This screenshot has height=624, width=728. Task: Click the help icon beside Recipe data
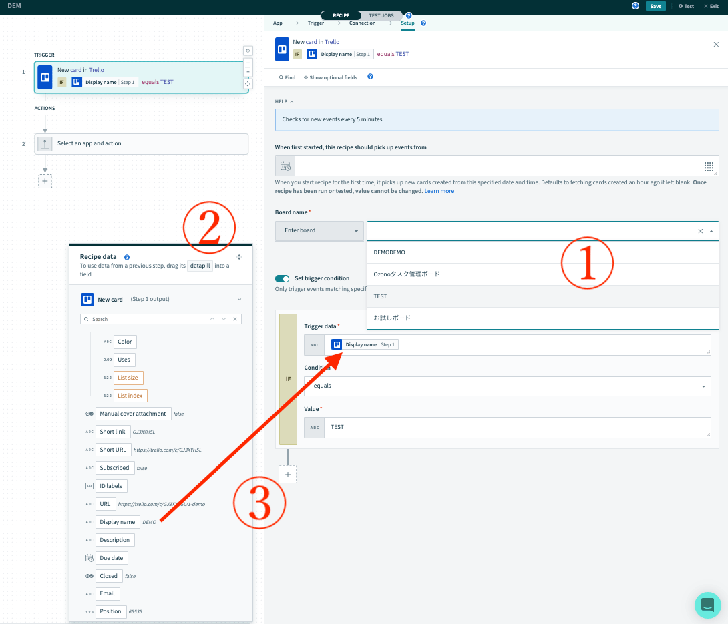127,257
